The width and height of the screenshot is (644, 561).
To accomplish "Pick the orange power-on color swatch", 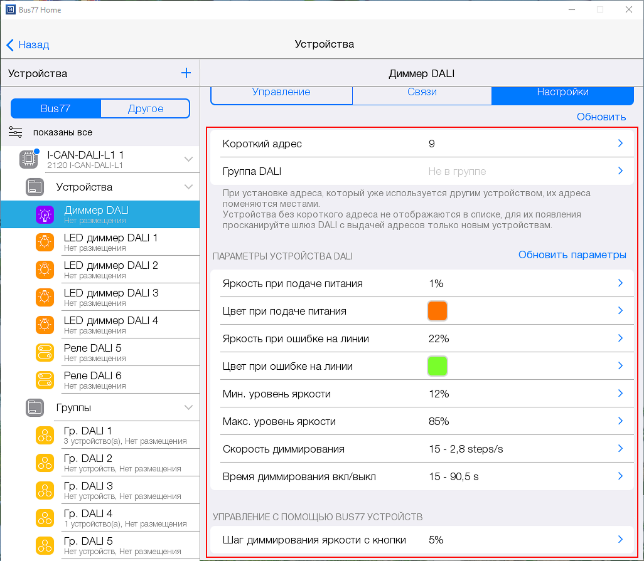I will 437,311.
